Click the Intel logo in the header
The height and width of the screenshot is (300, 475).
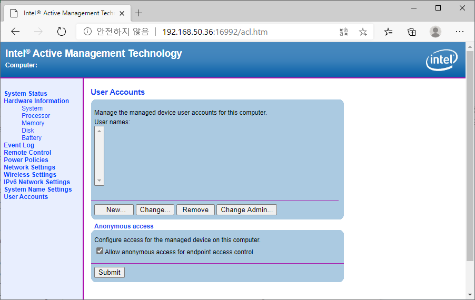(442, 60)
